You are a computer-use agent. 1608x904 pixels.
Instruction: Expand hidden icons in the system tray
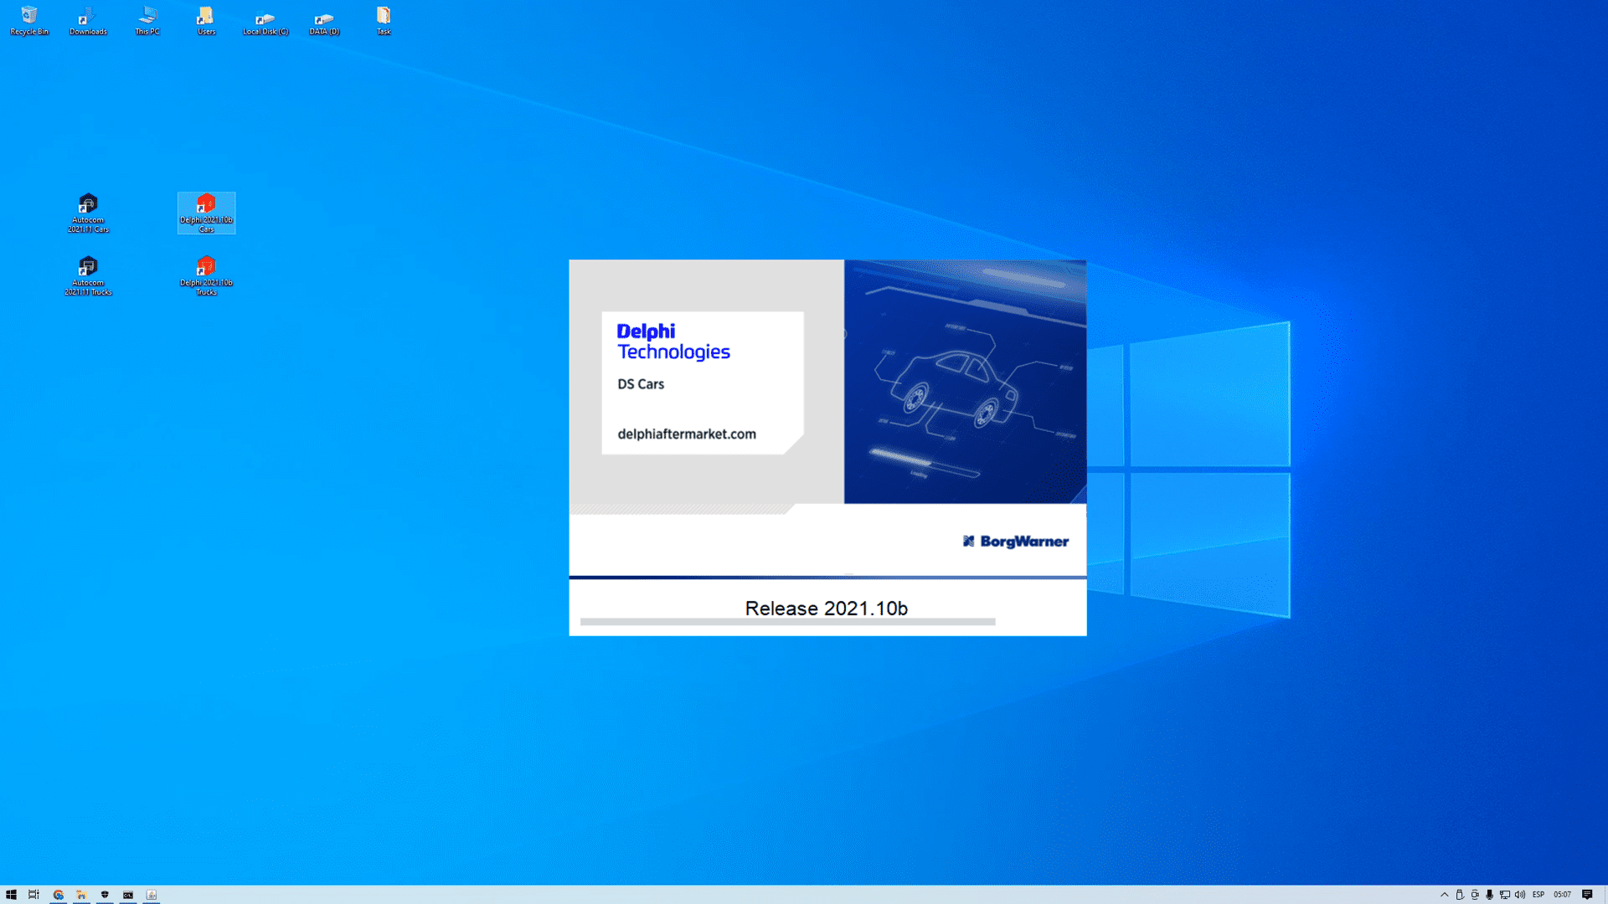click(x=1444, y=895)
